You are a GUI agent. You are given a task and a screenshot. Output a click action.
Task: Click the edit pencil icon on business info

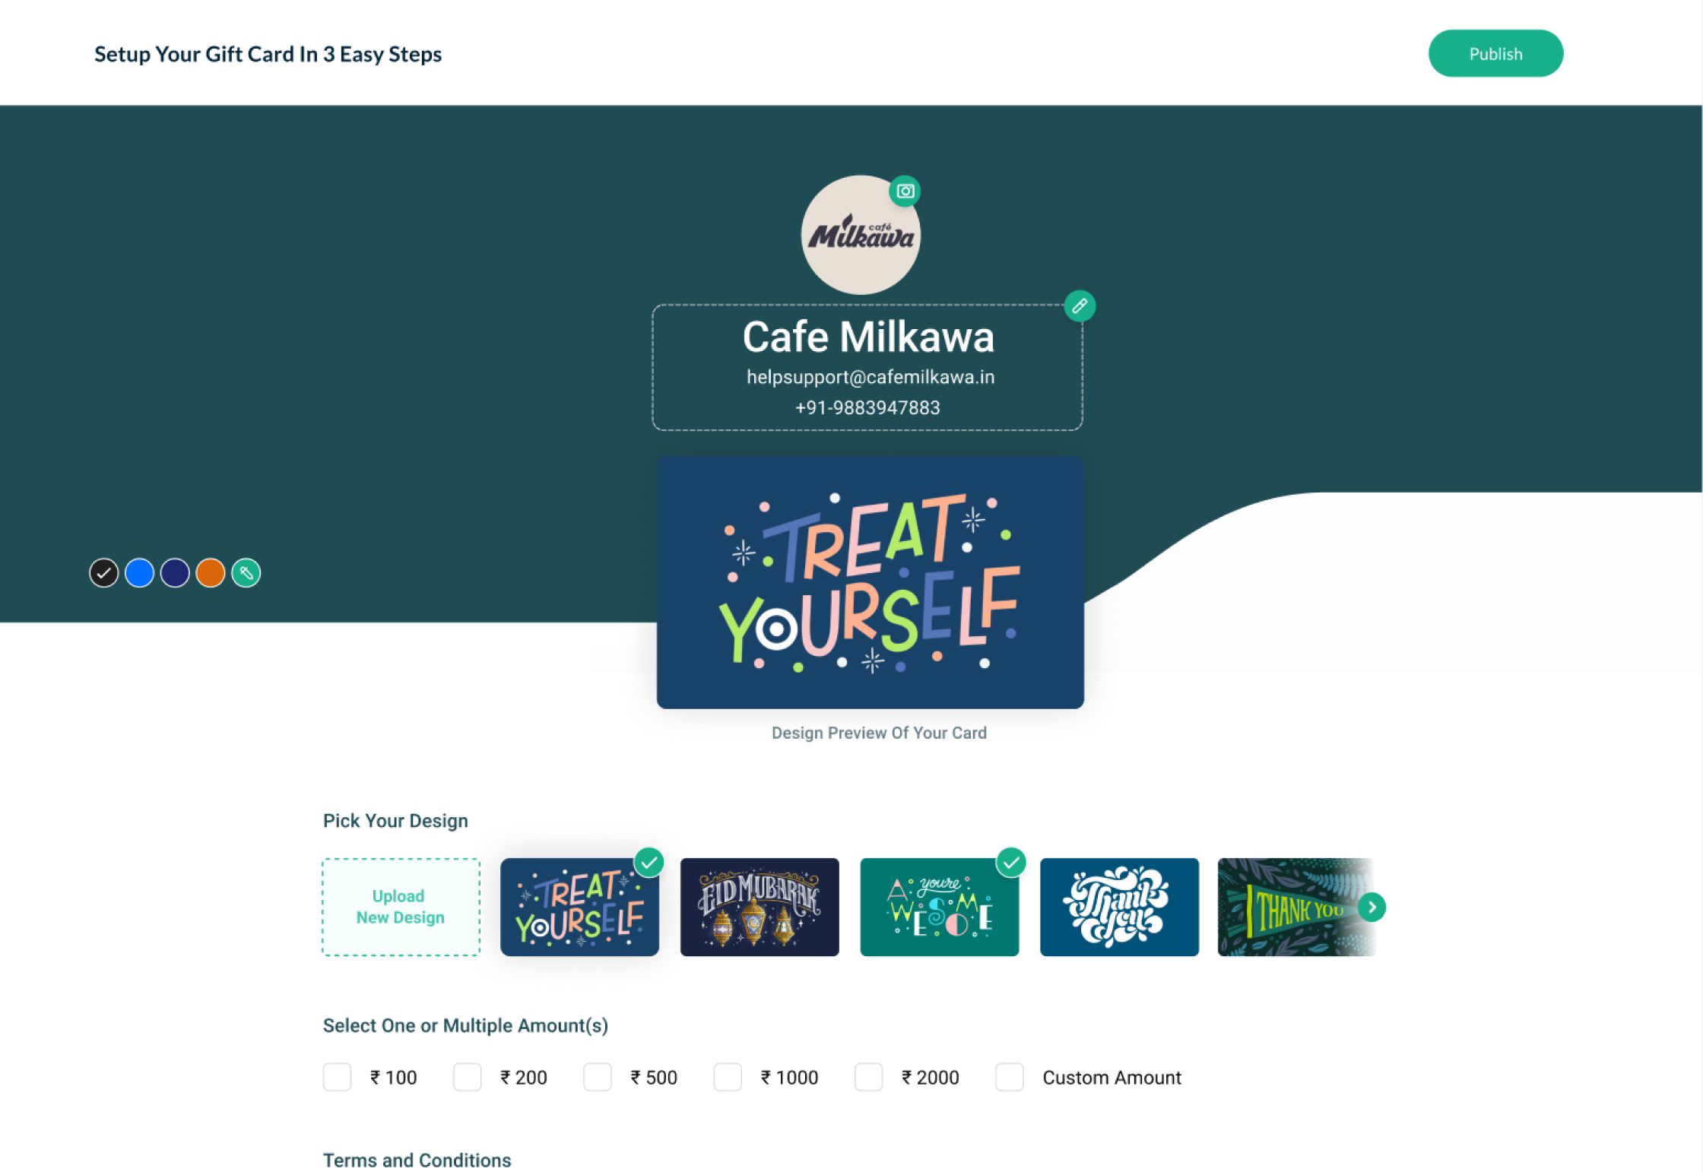pos(1080,306)
